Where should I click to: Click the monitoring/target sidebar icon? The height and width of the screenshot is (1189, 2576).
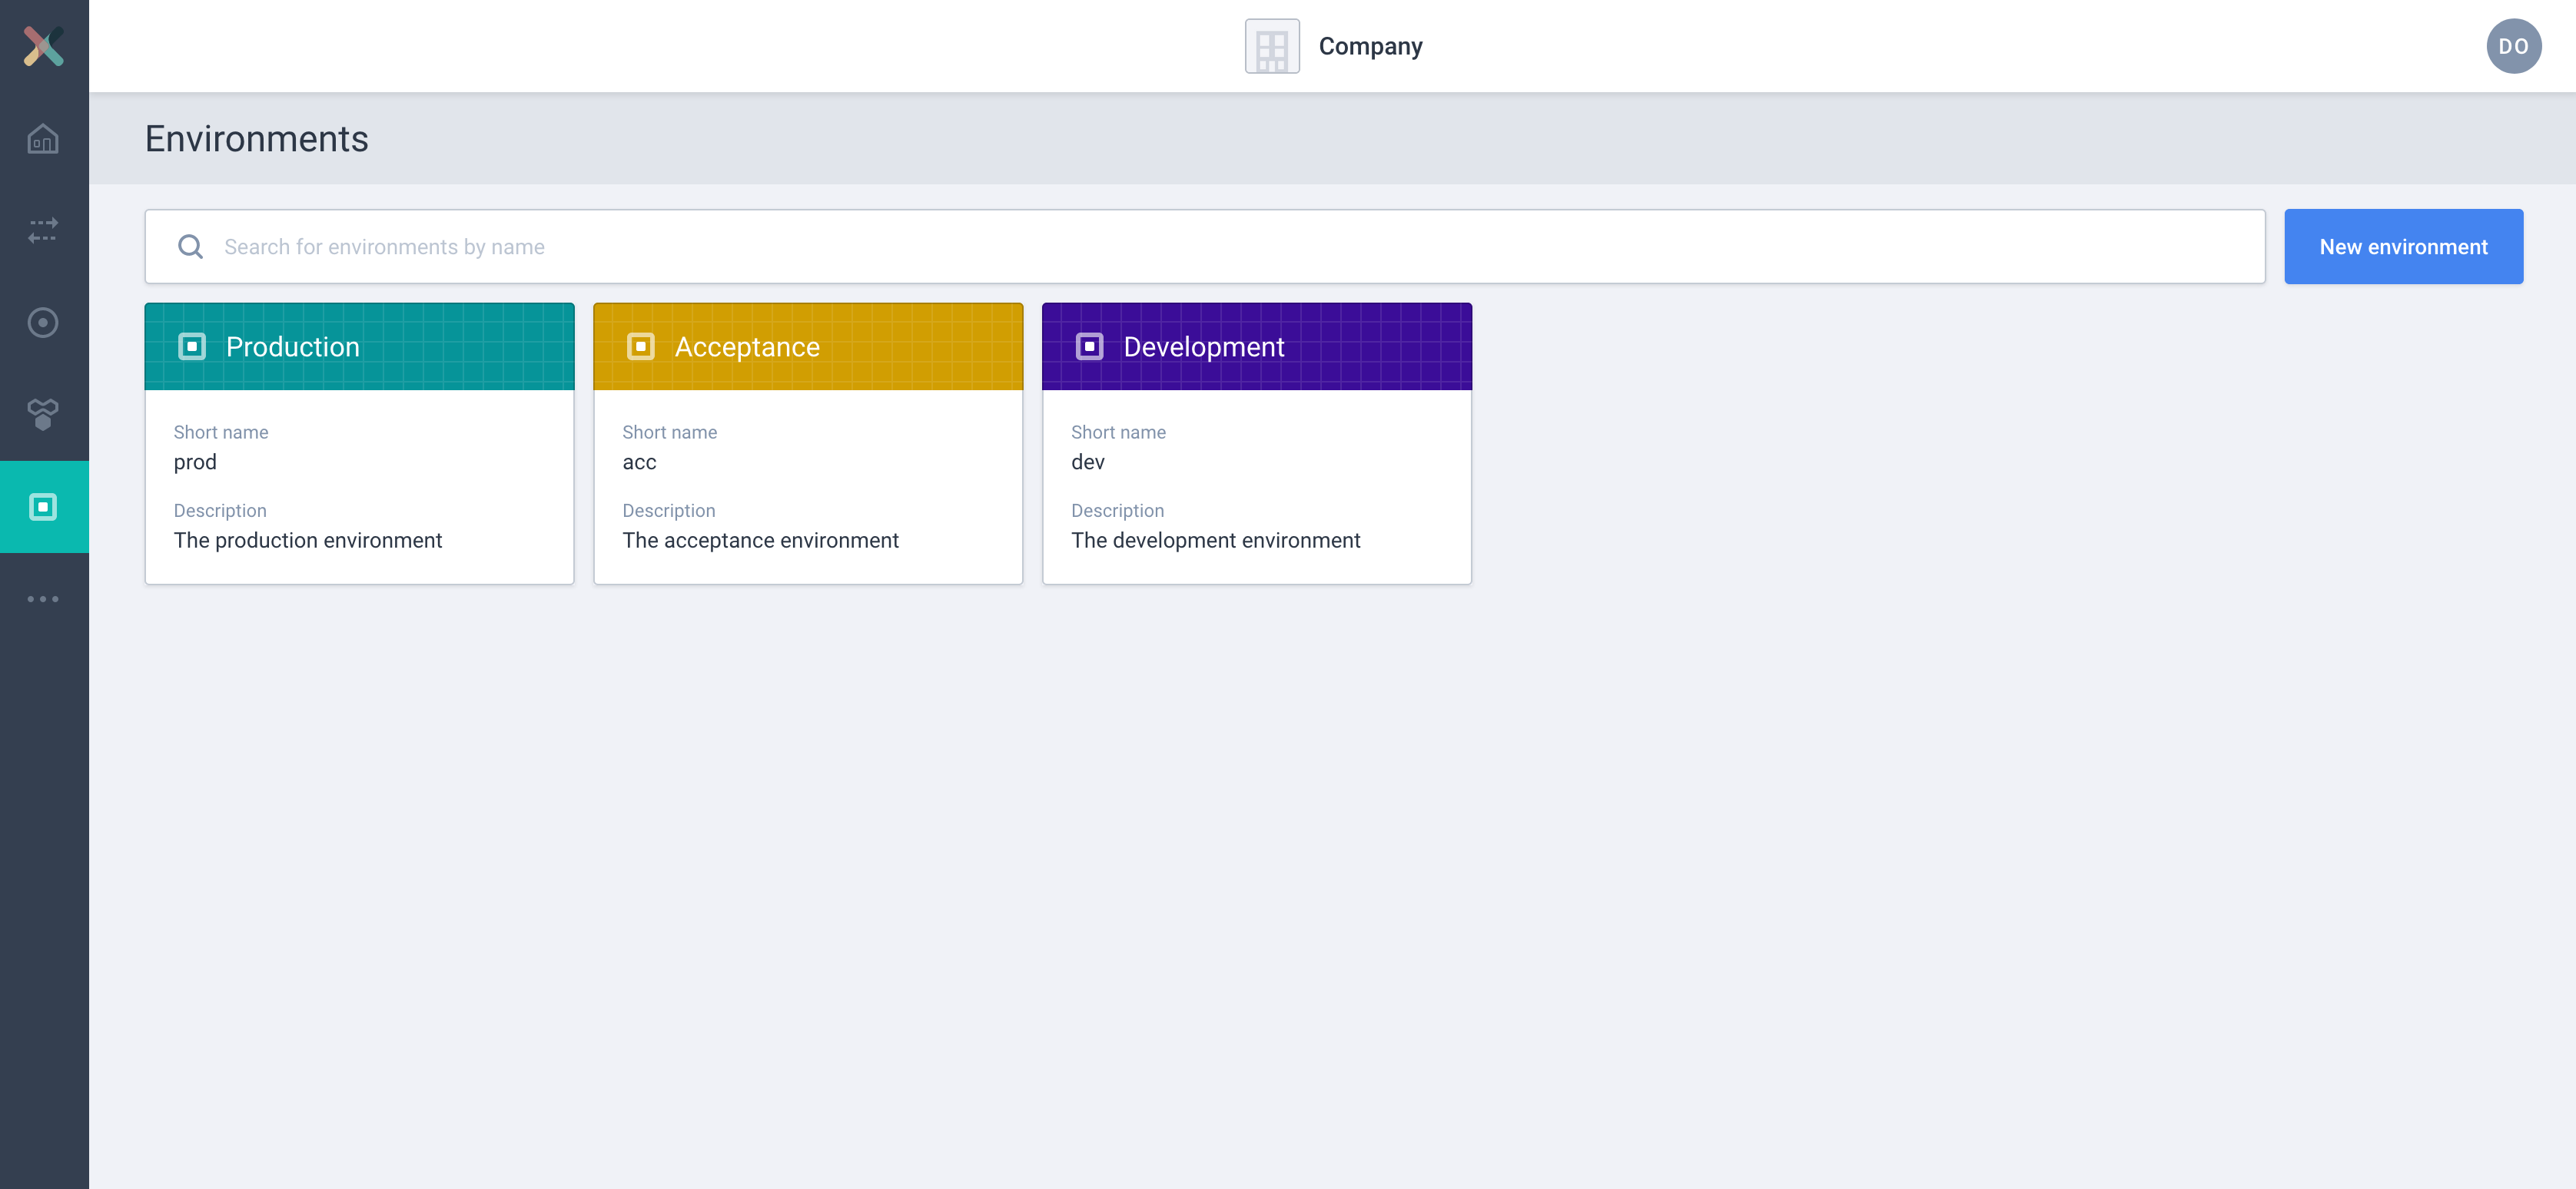(x=45, y=322)
